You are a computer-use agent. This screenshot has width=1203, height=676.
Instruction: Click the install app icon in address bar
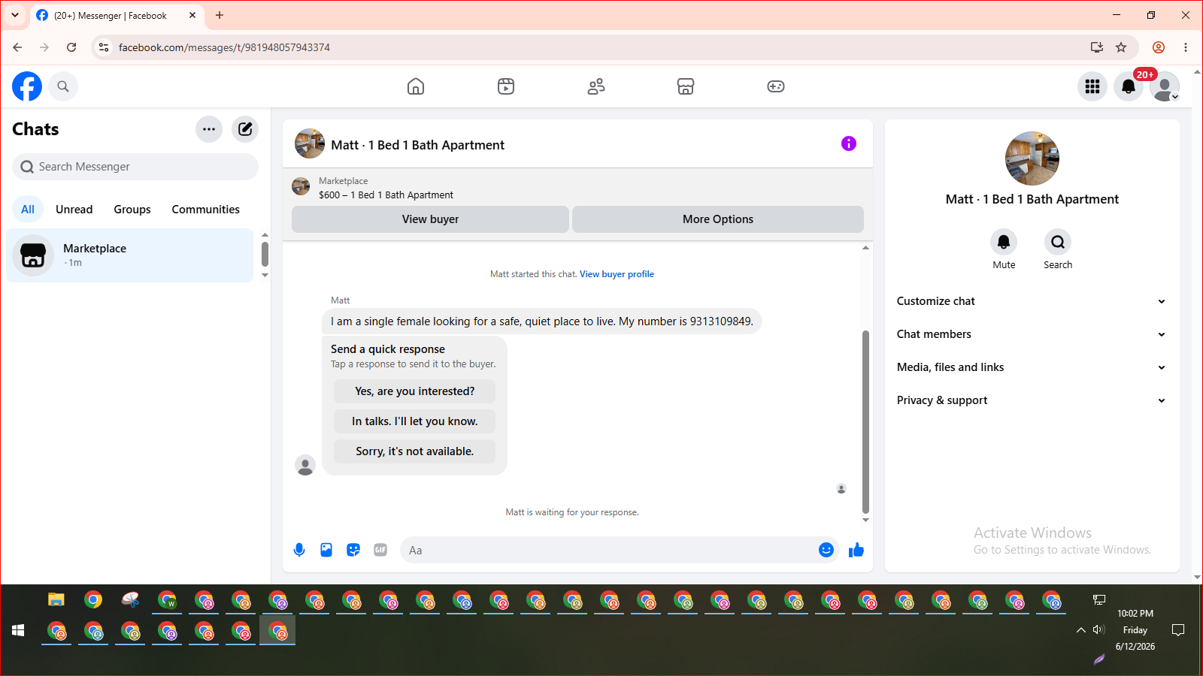1097,47
